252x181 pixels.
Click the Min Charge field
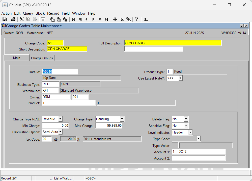coord(55,126)
